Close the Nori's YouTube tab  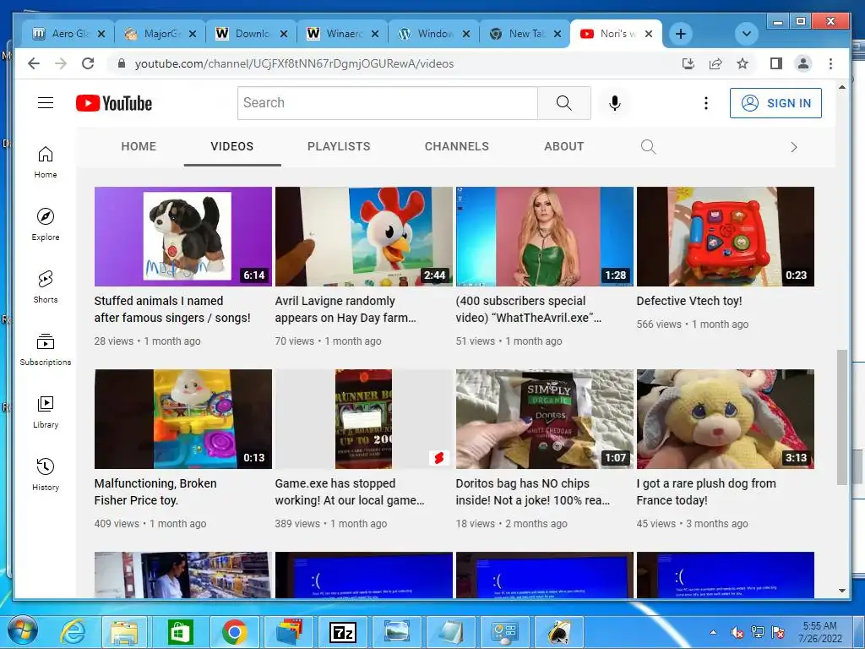pyautogui.click(x=649, y=34)
